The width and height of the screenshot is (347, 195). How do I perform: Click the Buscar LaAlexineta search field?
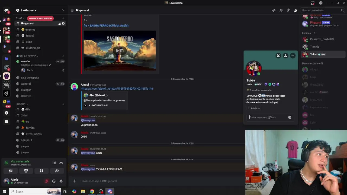click(x=323, y=10)
